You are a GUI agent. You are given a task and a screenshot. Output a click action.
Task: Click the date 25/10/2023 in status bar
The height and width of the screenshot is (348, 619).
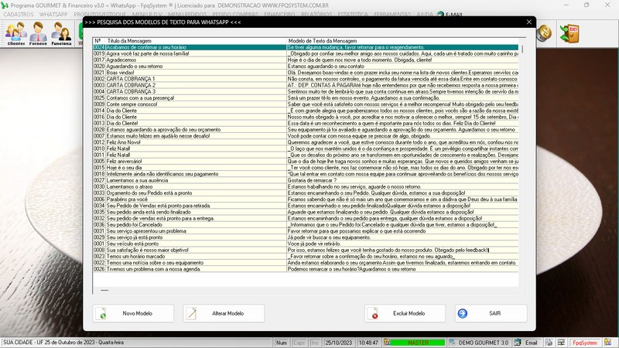click(338, 343)
